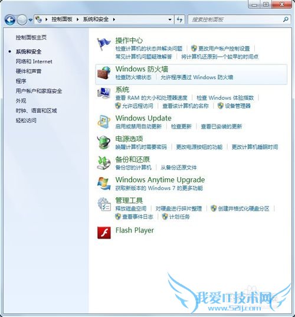Select 网络和 Internet in the sidebar
Image resolution: width=295 pixels, height=317 pixels.
pos(34,61)
